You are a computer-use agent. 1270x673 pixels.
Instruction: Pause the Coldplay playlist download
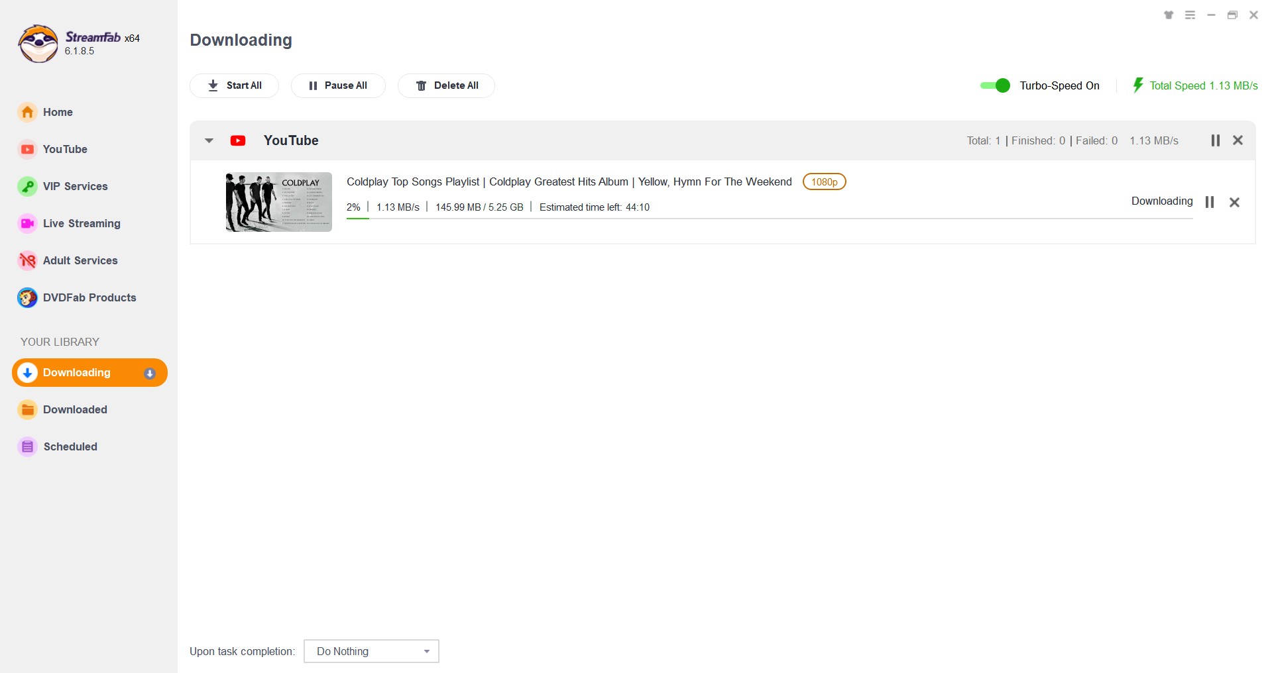[x=1210, y=202]
